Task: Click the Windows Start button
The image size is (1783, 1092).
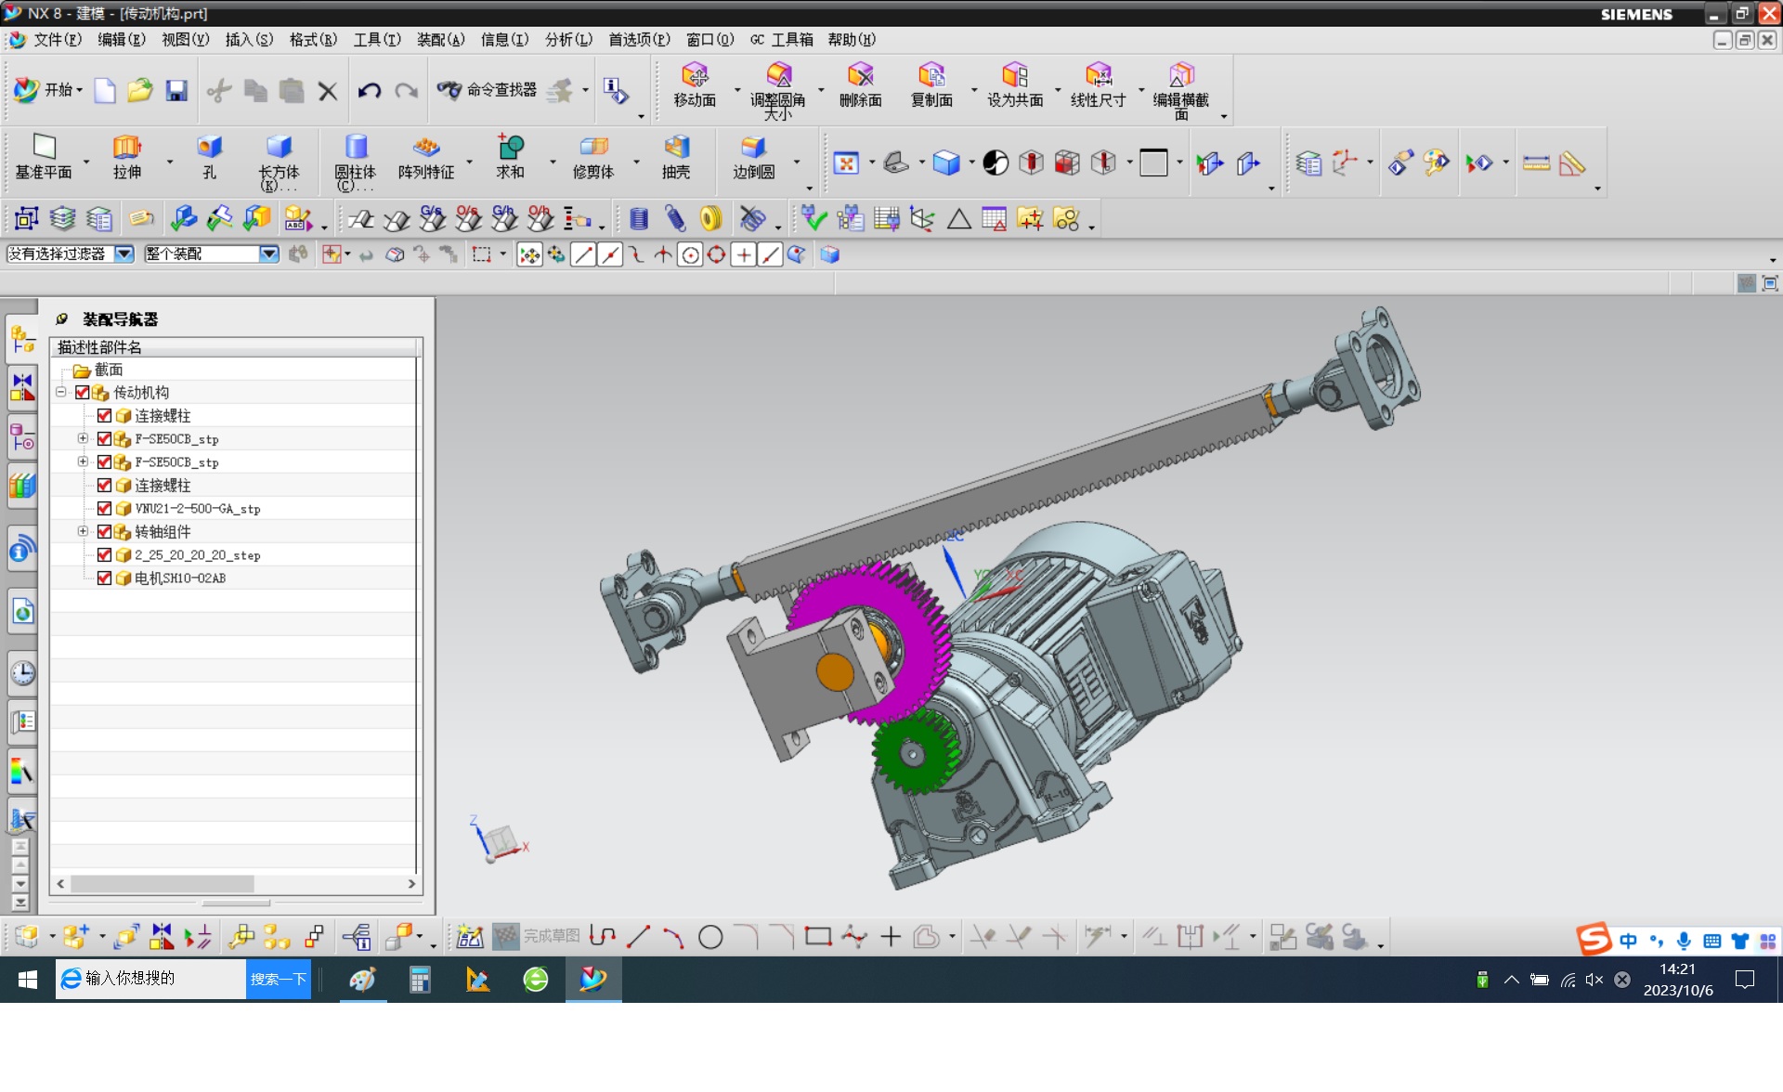Action: [28, 979]
